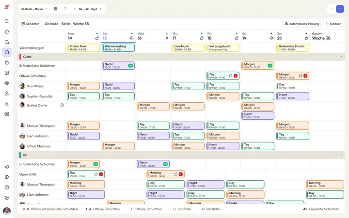
Task: Open the help question mark icon
Action: pos(7,187)
